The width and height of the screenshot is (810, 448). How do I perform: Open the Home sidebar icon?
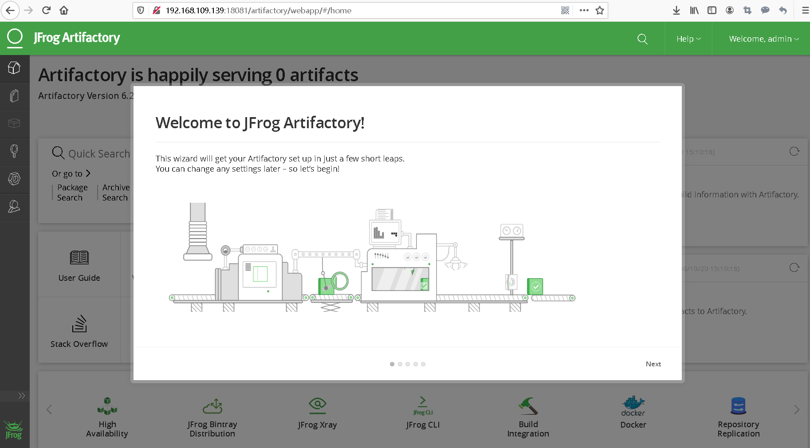pos(14,68)
